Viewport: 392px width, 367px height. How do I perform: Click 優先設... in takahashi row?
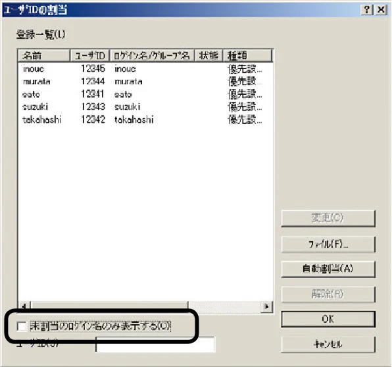coord(245,120)
